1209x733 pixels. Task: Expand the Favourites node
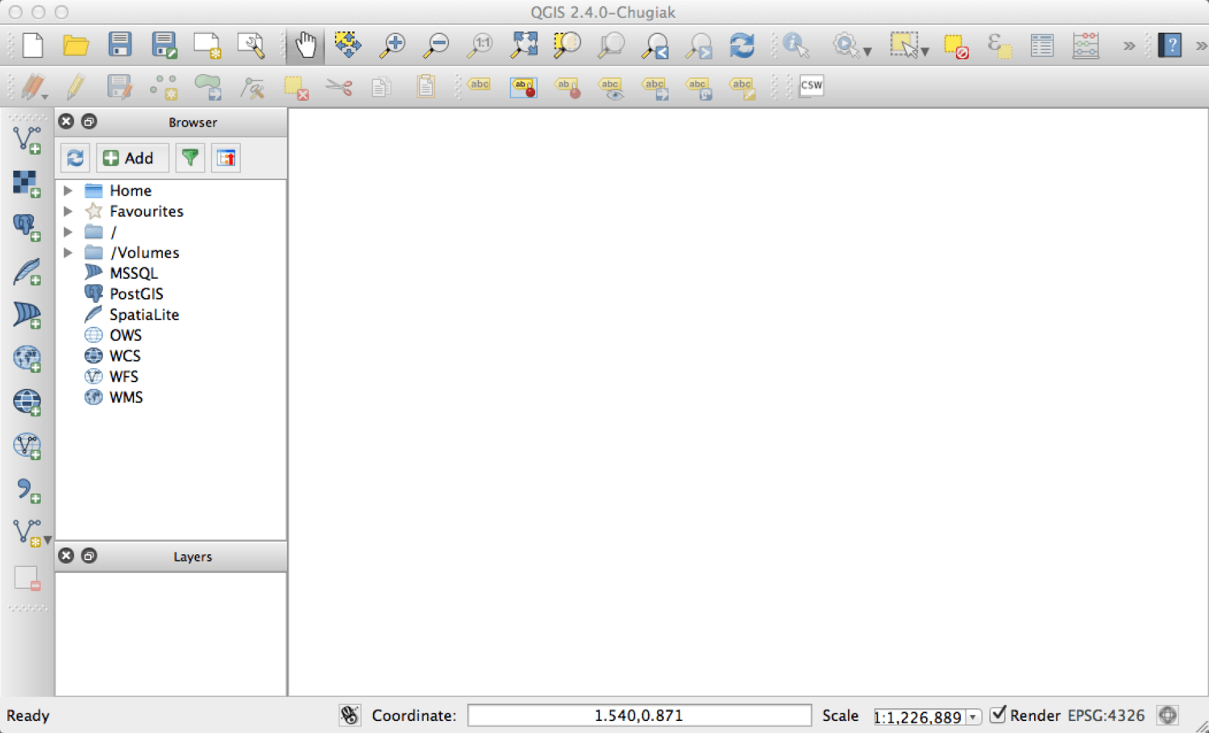click(x=69, y=211)
